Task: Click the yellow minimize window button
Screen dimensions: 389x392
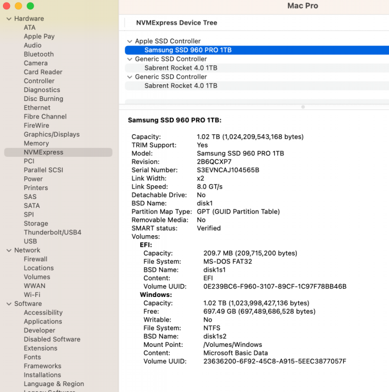Action: coord(19,6)
